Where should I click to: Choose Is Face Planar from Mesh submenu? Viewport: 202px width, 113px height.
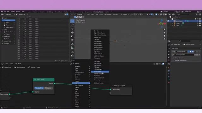(x=100, y=72)
